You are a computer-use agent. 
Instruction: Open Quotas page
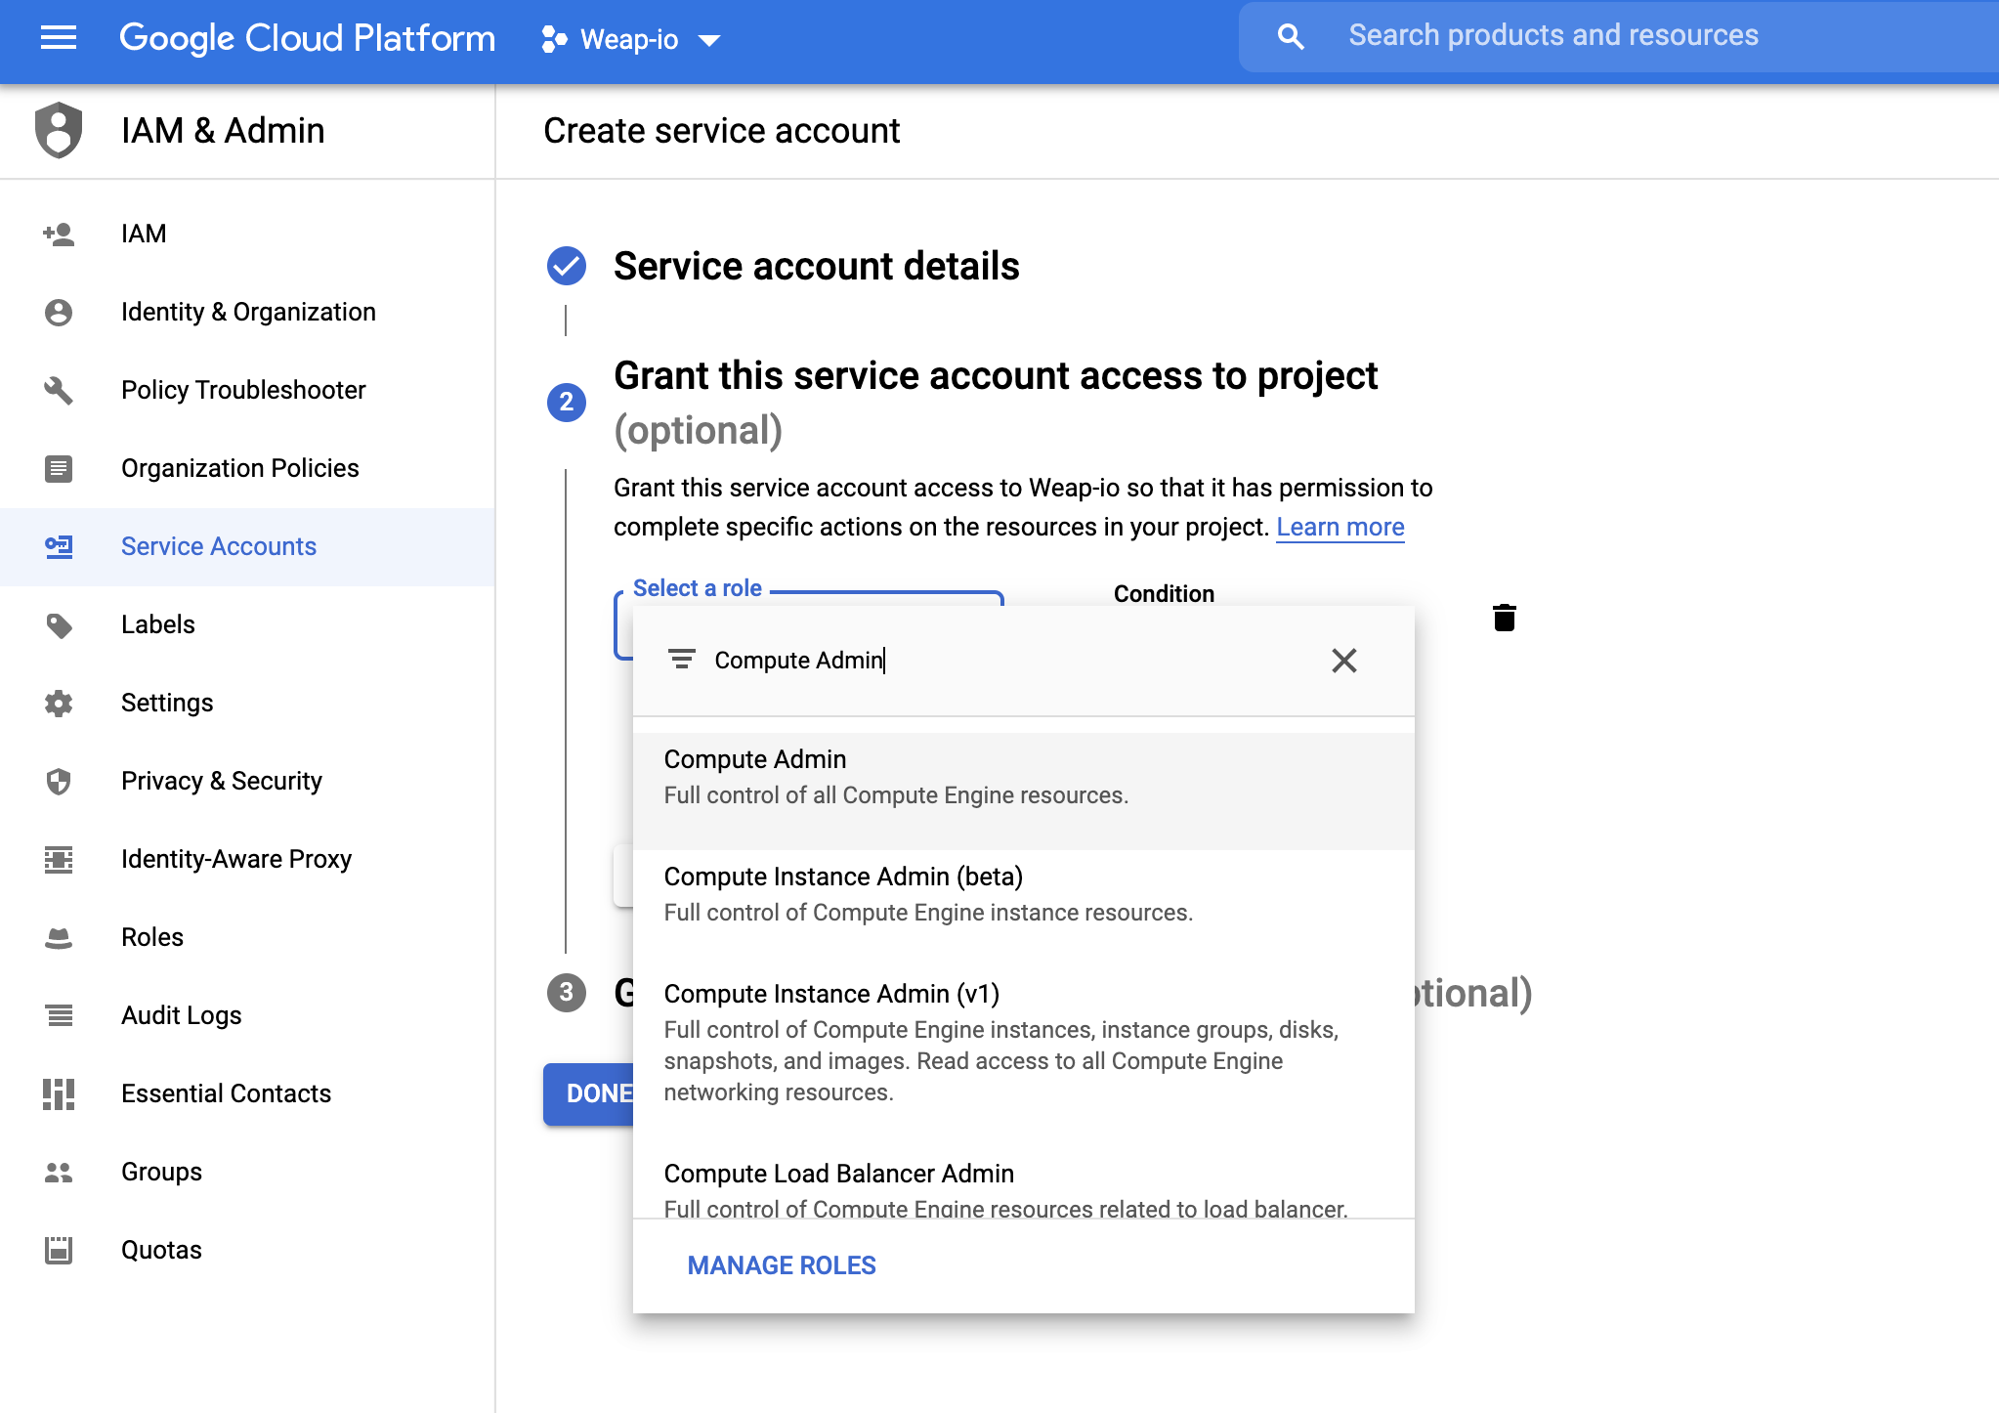(x=247, y=1250)
